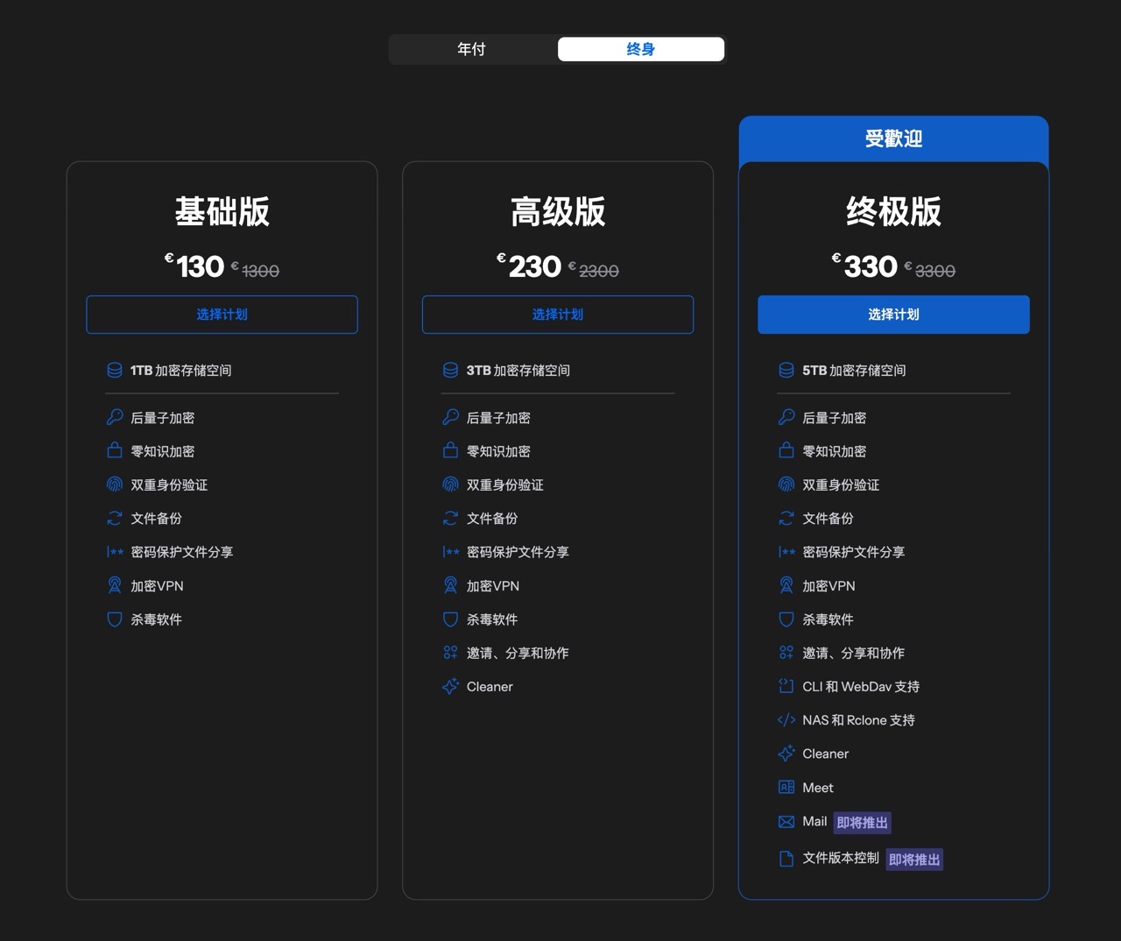Screen dimensions: 1121x941
Task: Click the 即将推出 badge beside 文件版本控制
Action: point(914,860)
